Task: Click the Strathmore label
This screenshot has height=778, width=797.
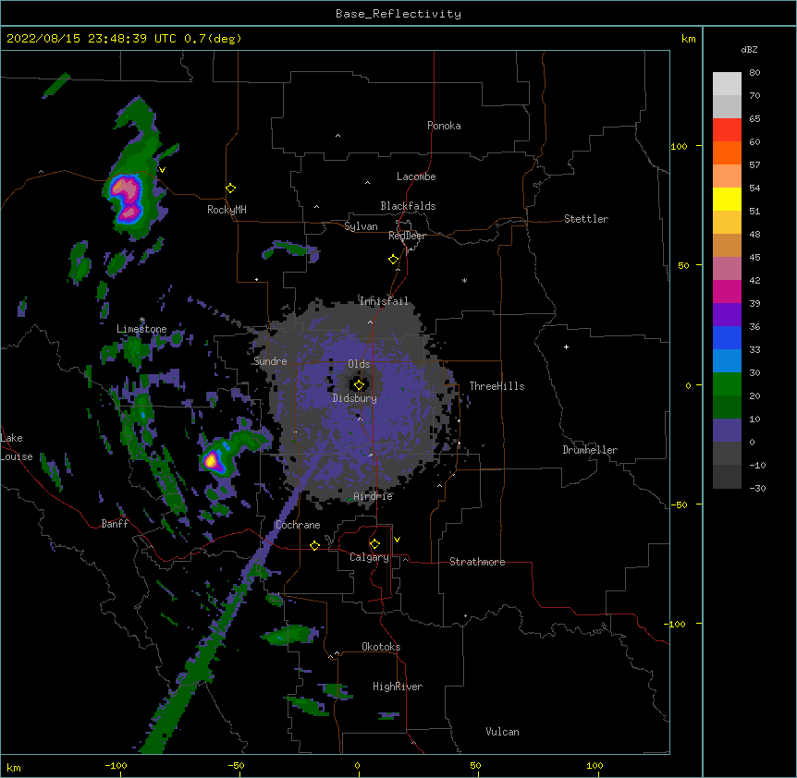Action: point(477,562)
